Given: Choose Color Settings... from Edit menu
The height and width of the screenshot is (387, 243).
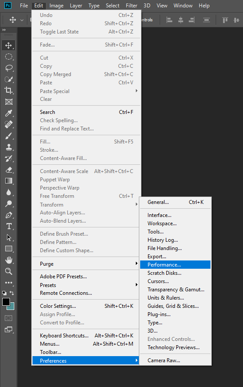Looking at the screenshot, I should pyautogui.click(x=86, y=306).
